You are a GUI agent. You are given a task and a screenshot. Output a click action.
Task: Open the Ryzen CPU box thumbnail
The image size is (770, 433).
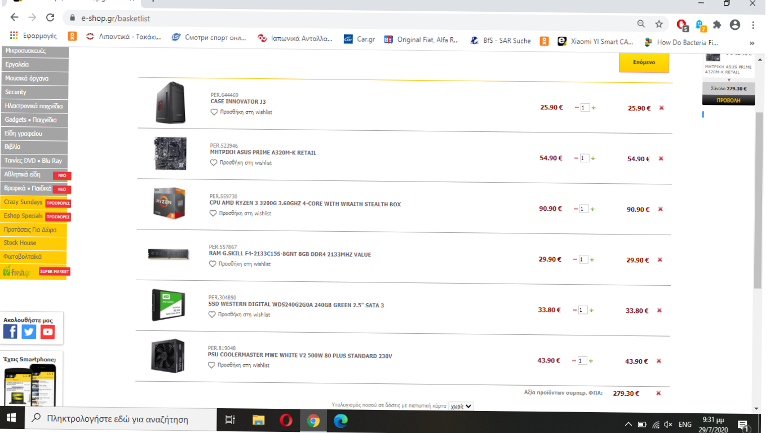click(169, 204)
